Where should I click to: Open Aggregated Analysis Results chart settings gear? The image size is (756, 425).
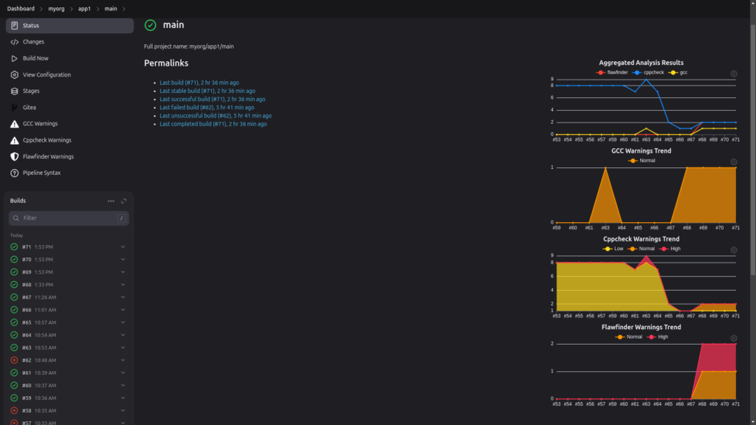point(734,74)
